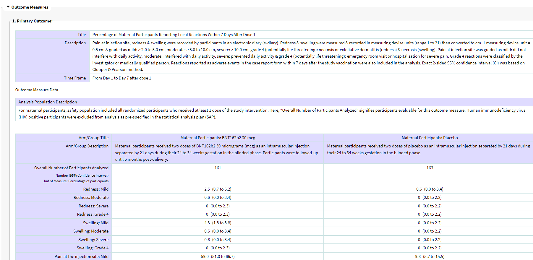The width and height of the screenshot is (533, 260).
Task: Click the 'Swelling: Grade 4' row label
Action: [x=93, y=248]
